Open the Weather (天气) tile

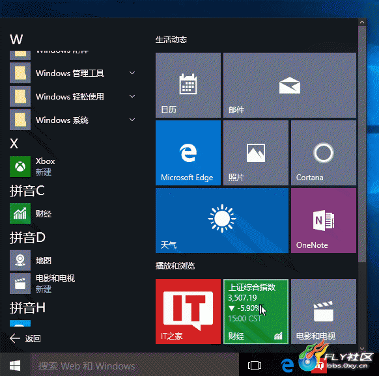point(222,221)
